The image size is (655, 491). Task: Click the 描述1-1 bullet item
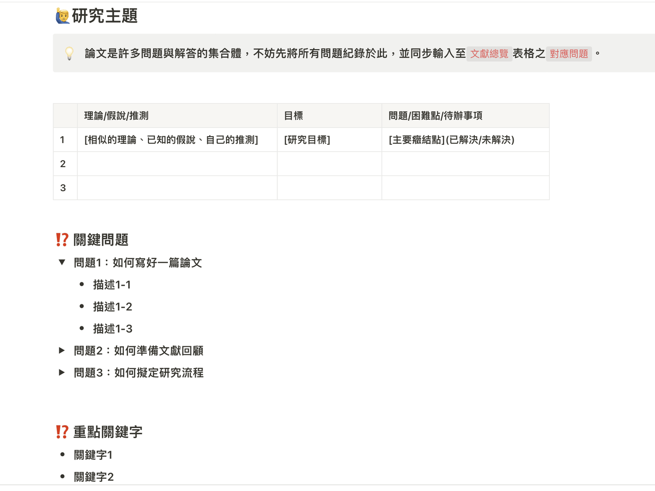tap(112, 284)
